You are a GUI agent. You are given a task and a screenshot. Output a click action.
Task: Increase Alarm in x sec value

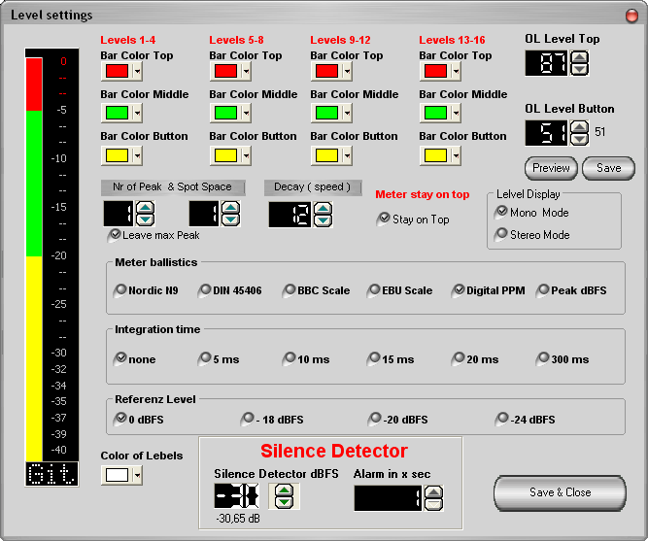pyautogui.click(x=434, y=491)
